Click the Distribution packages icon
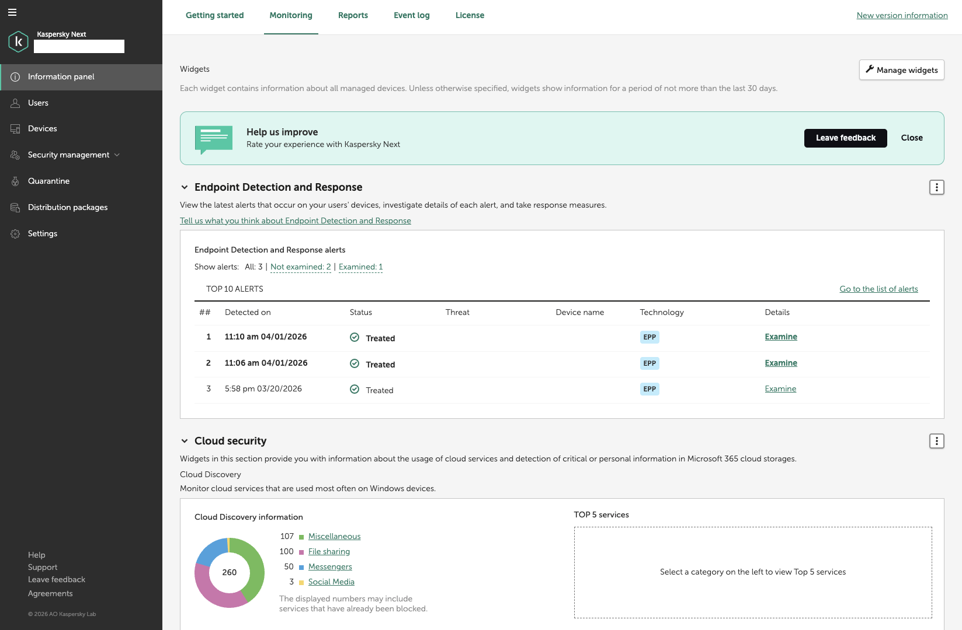962x630 pixels. pos(15,208)
